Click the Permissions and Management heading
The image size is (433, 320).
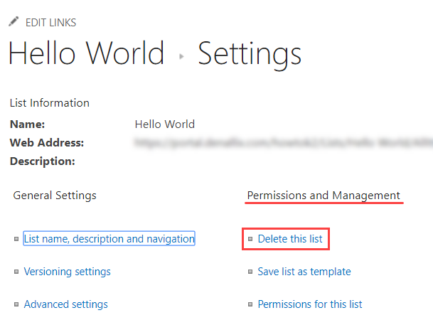click(x=324, y=196)
